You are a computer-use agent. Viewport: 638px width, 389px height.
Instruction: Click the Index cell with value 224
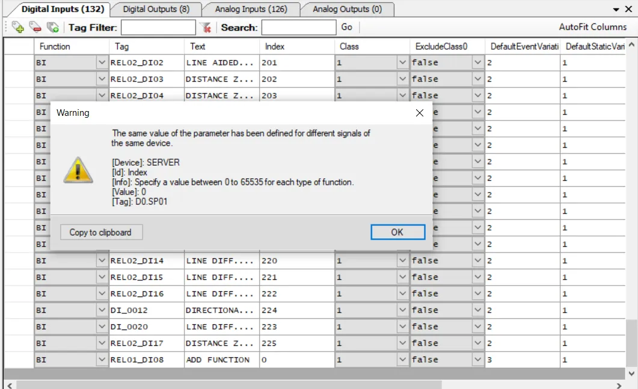pyautogui.click(x=297, y=310)
